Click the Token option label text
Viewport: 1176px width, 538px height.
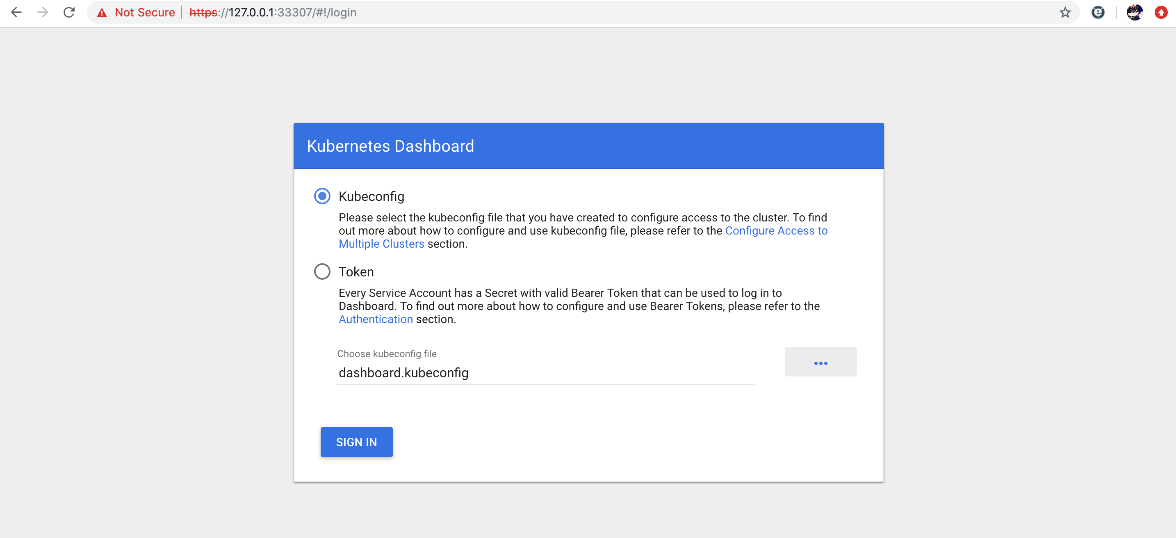pos(356,272)
